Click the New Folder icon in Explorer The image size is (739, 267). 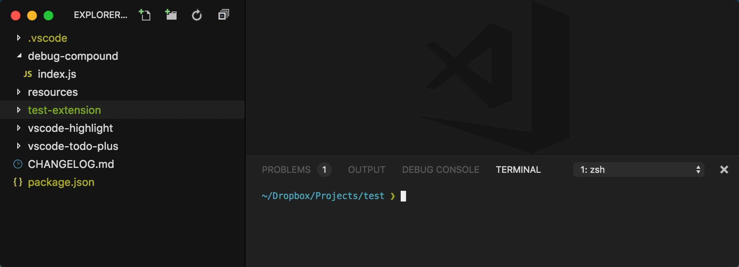171,15
